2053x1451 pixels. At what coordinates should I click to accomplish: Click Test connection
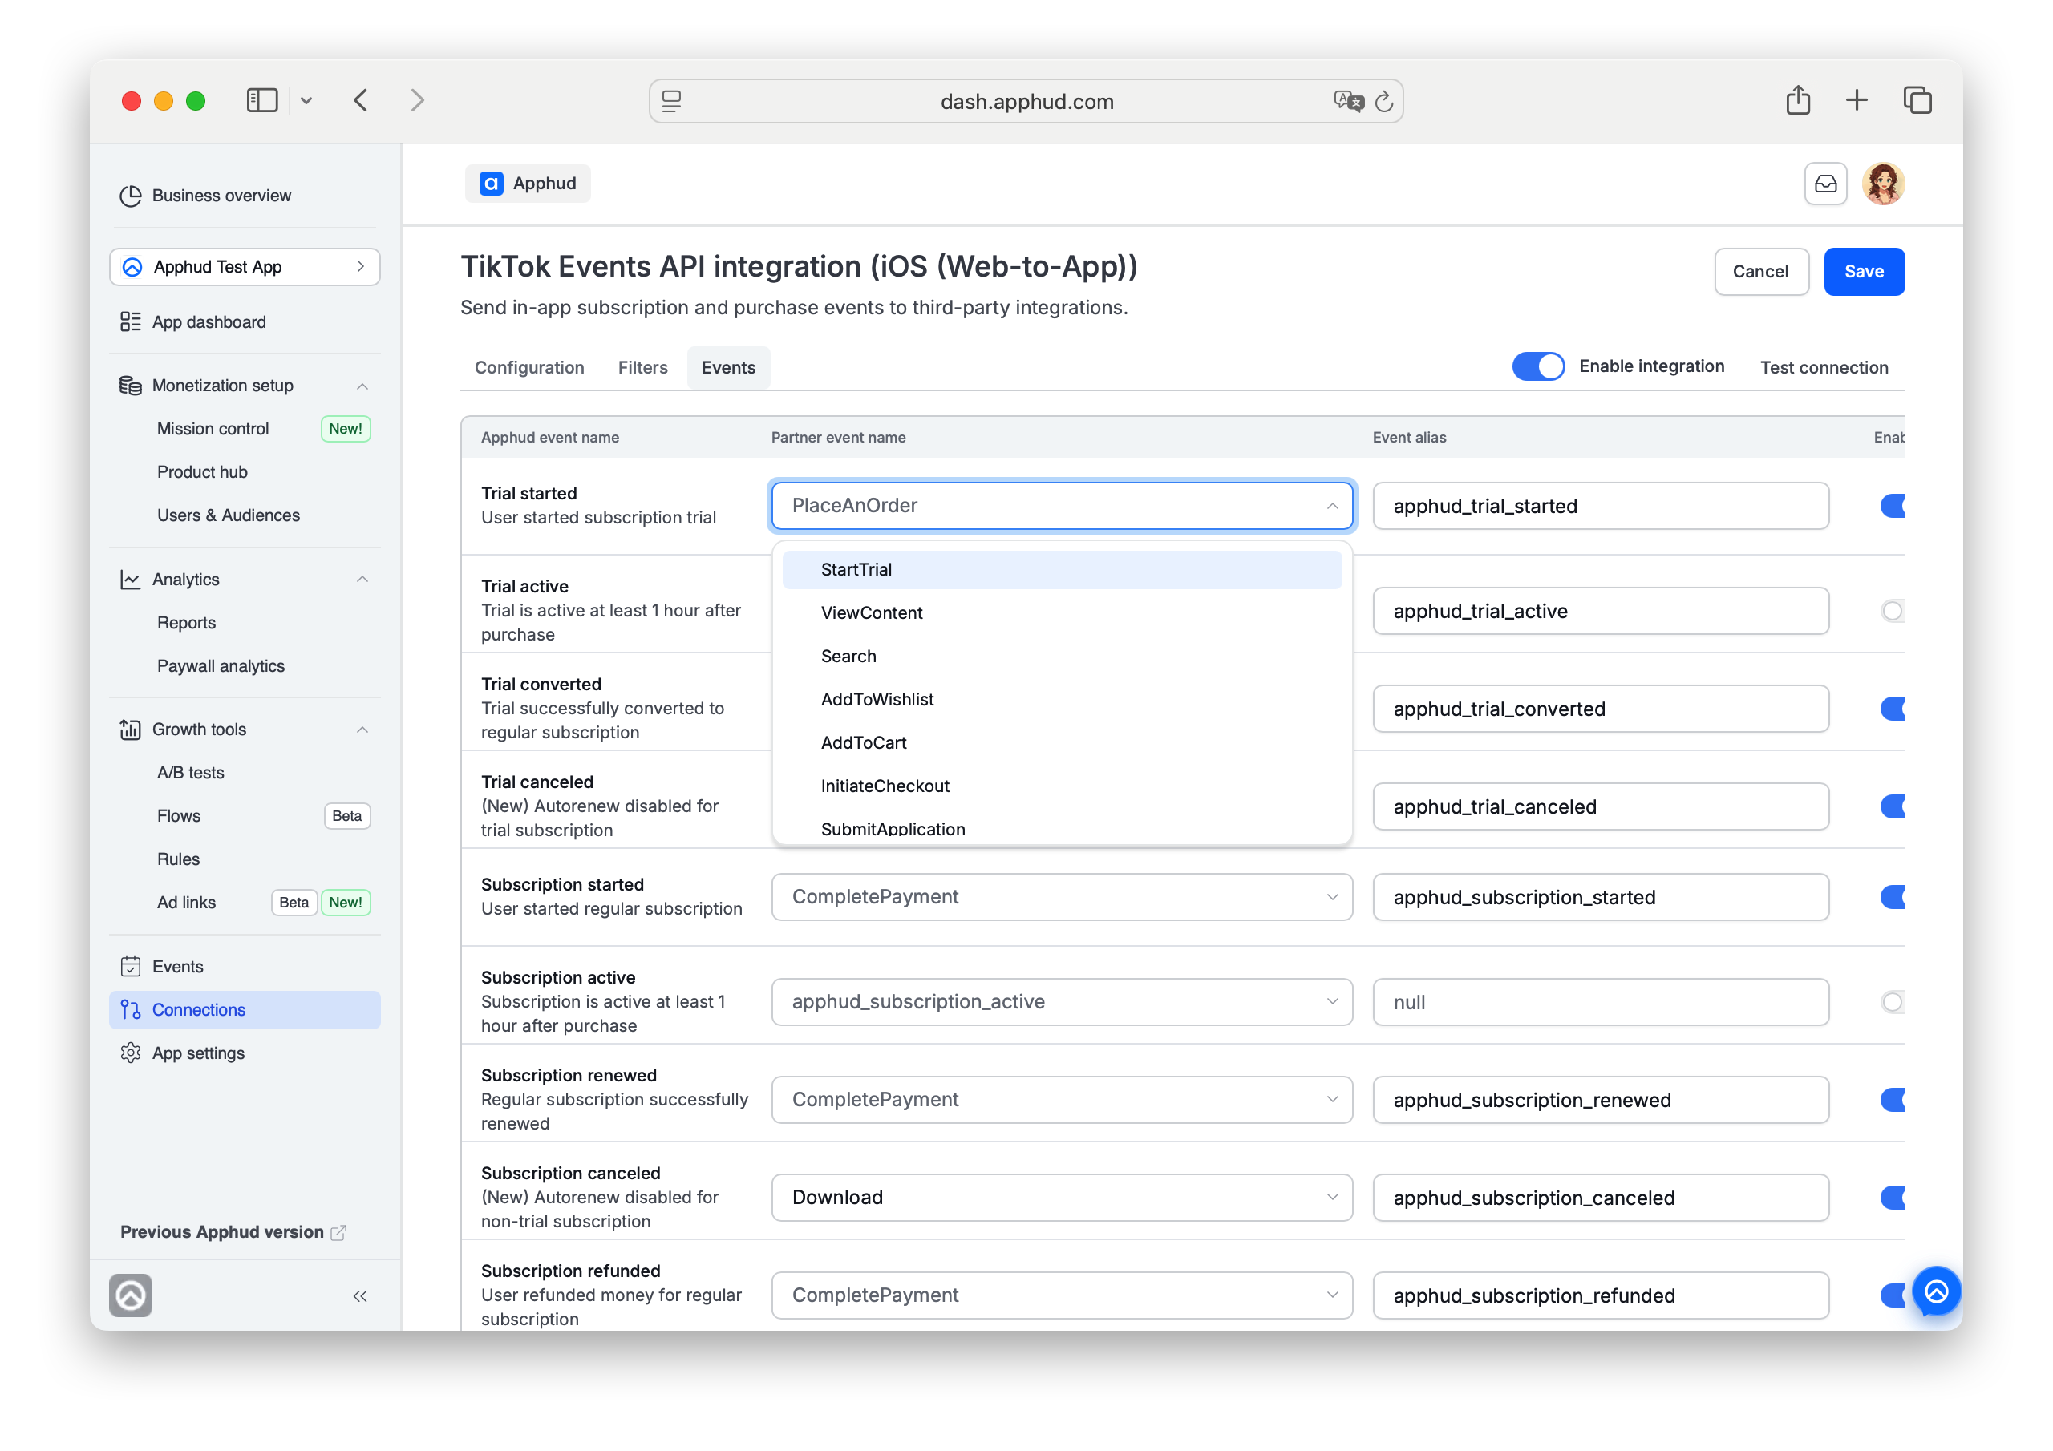(1824, 367)
